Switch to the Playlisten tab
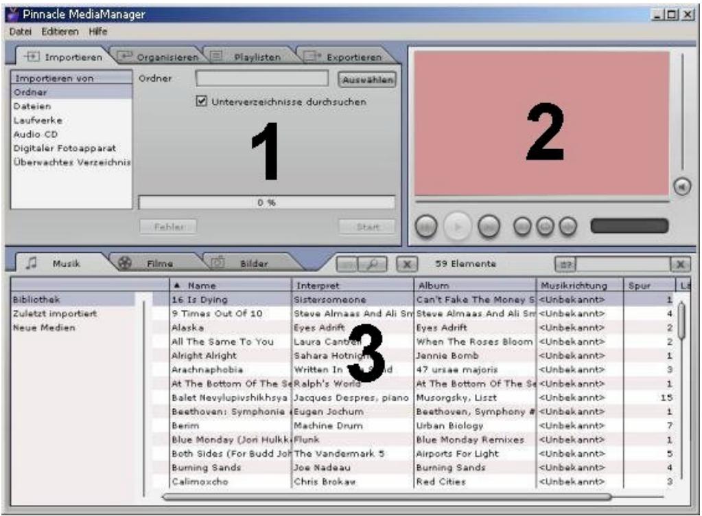The width and height of the screenshot is (702, 516). point(249,56)
